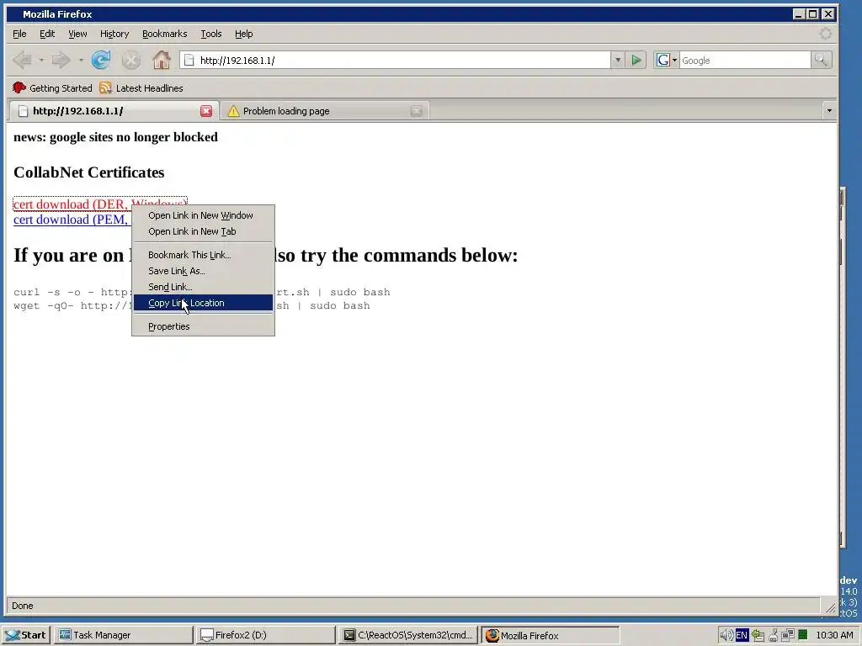Open the Tools menu
The width and height of the screenshot is (862, 646).
tap(211, 34)
